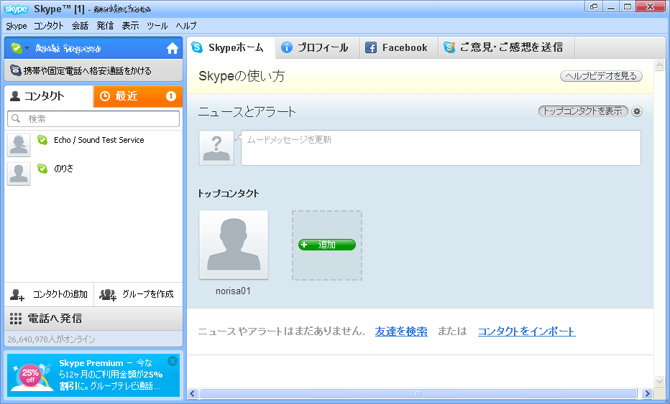Click the green status icon beside Echo
This screenshot has width=670, height=404.
tap(42, 140)
